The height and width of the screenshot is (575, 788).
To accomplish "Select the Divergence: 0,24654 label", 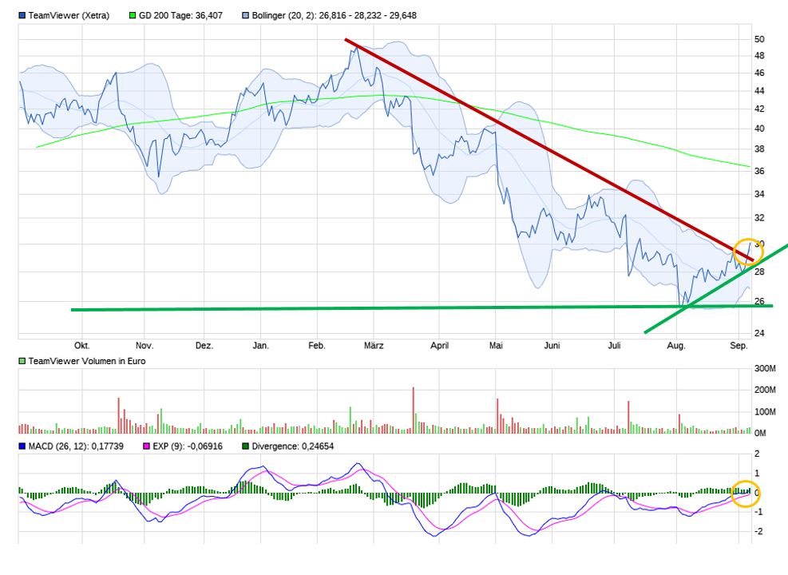I will point(292,446).
